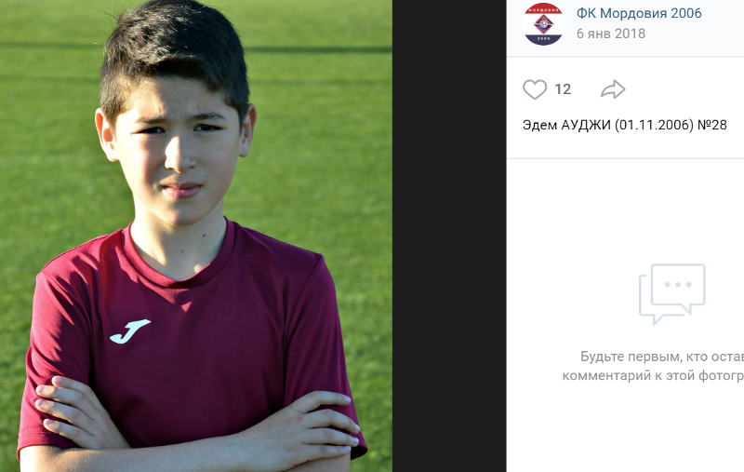The image size is (744, 472).
Task: Open the ФК Мордовия 2006 round avatar
Action: pyautogui.click(x=543, y=24)
